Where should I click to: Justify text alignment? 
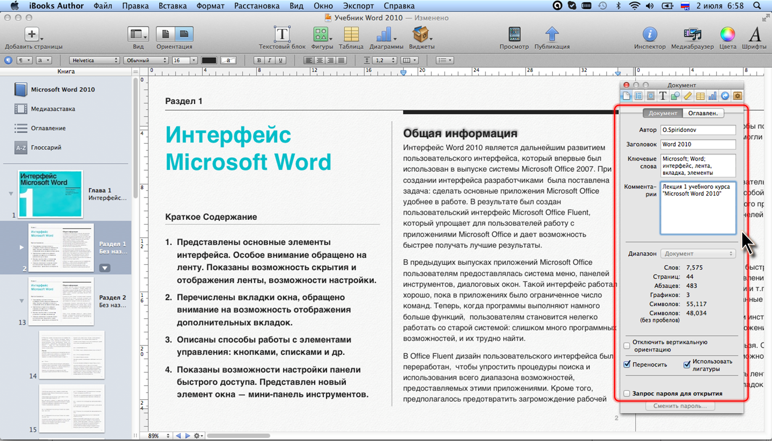[341, 60]
